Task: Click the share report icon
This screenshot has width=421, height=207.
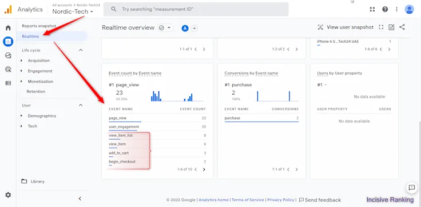Action: coord(402,27)
